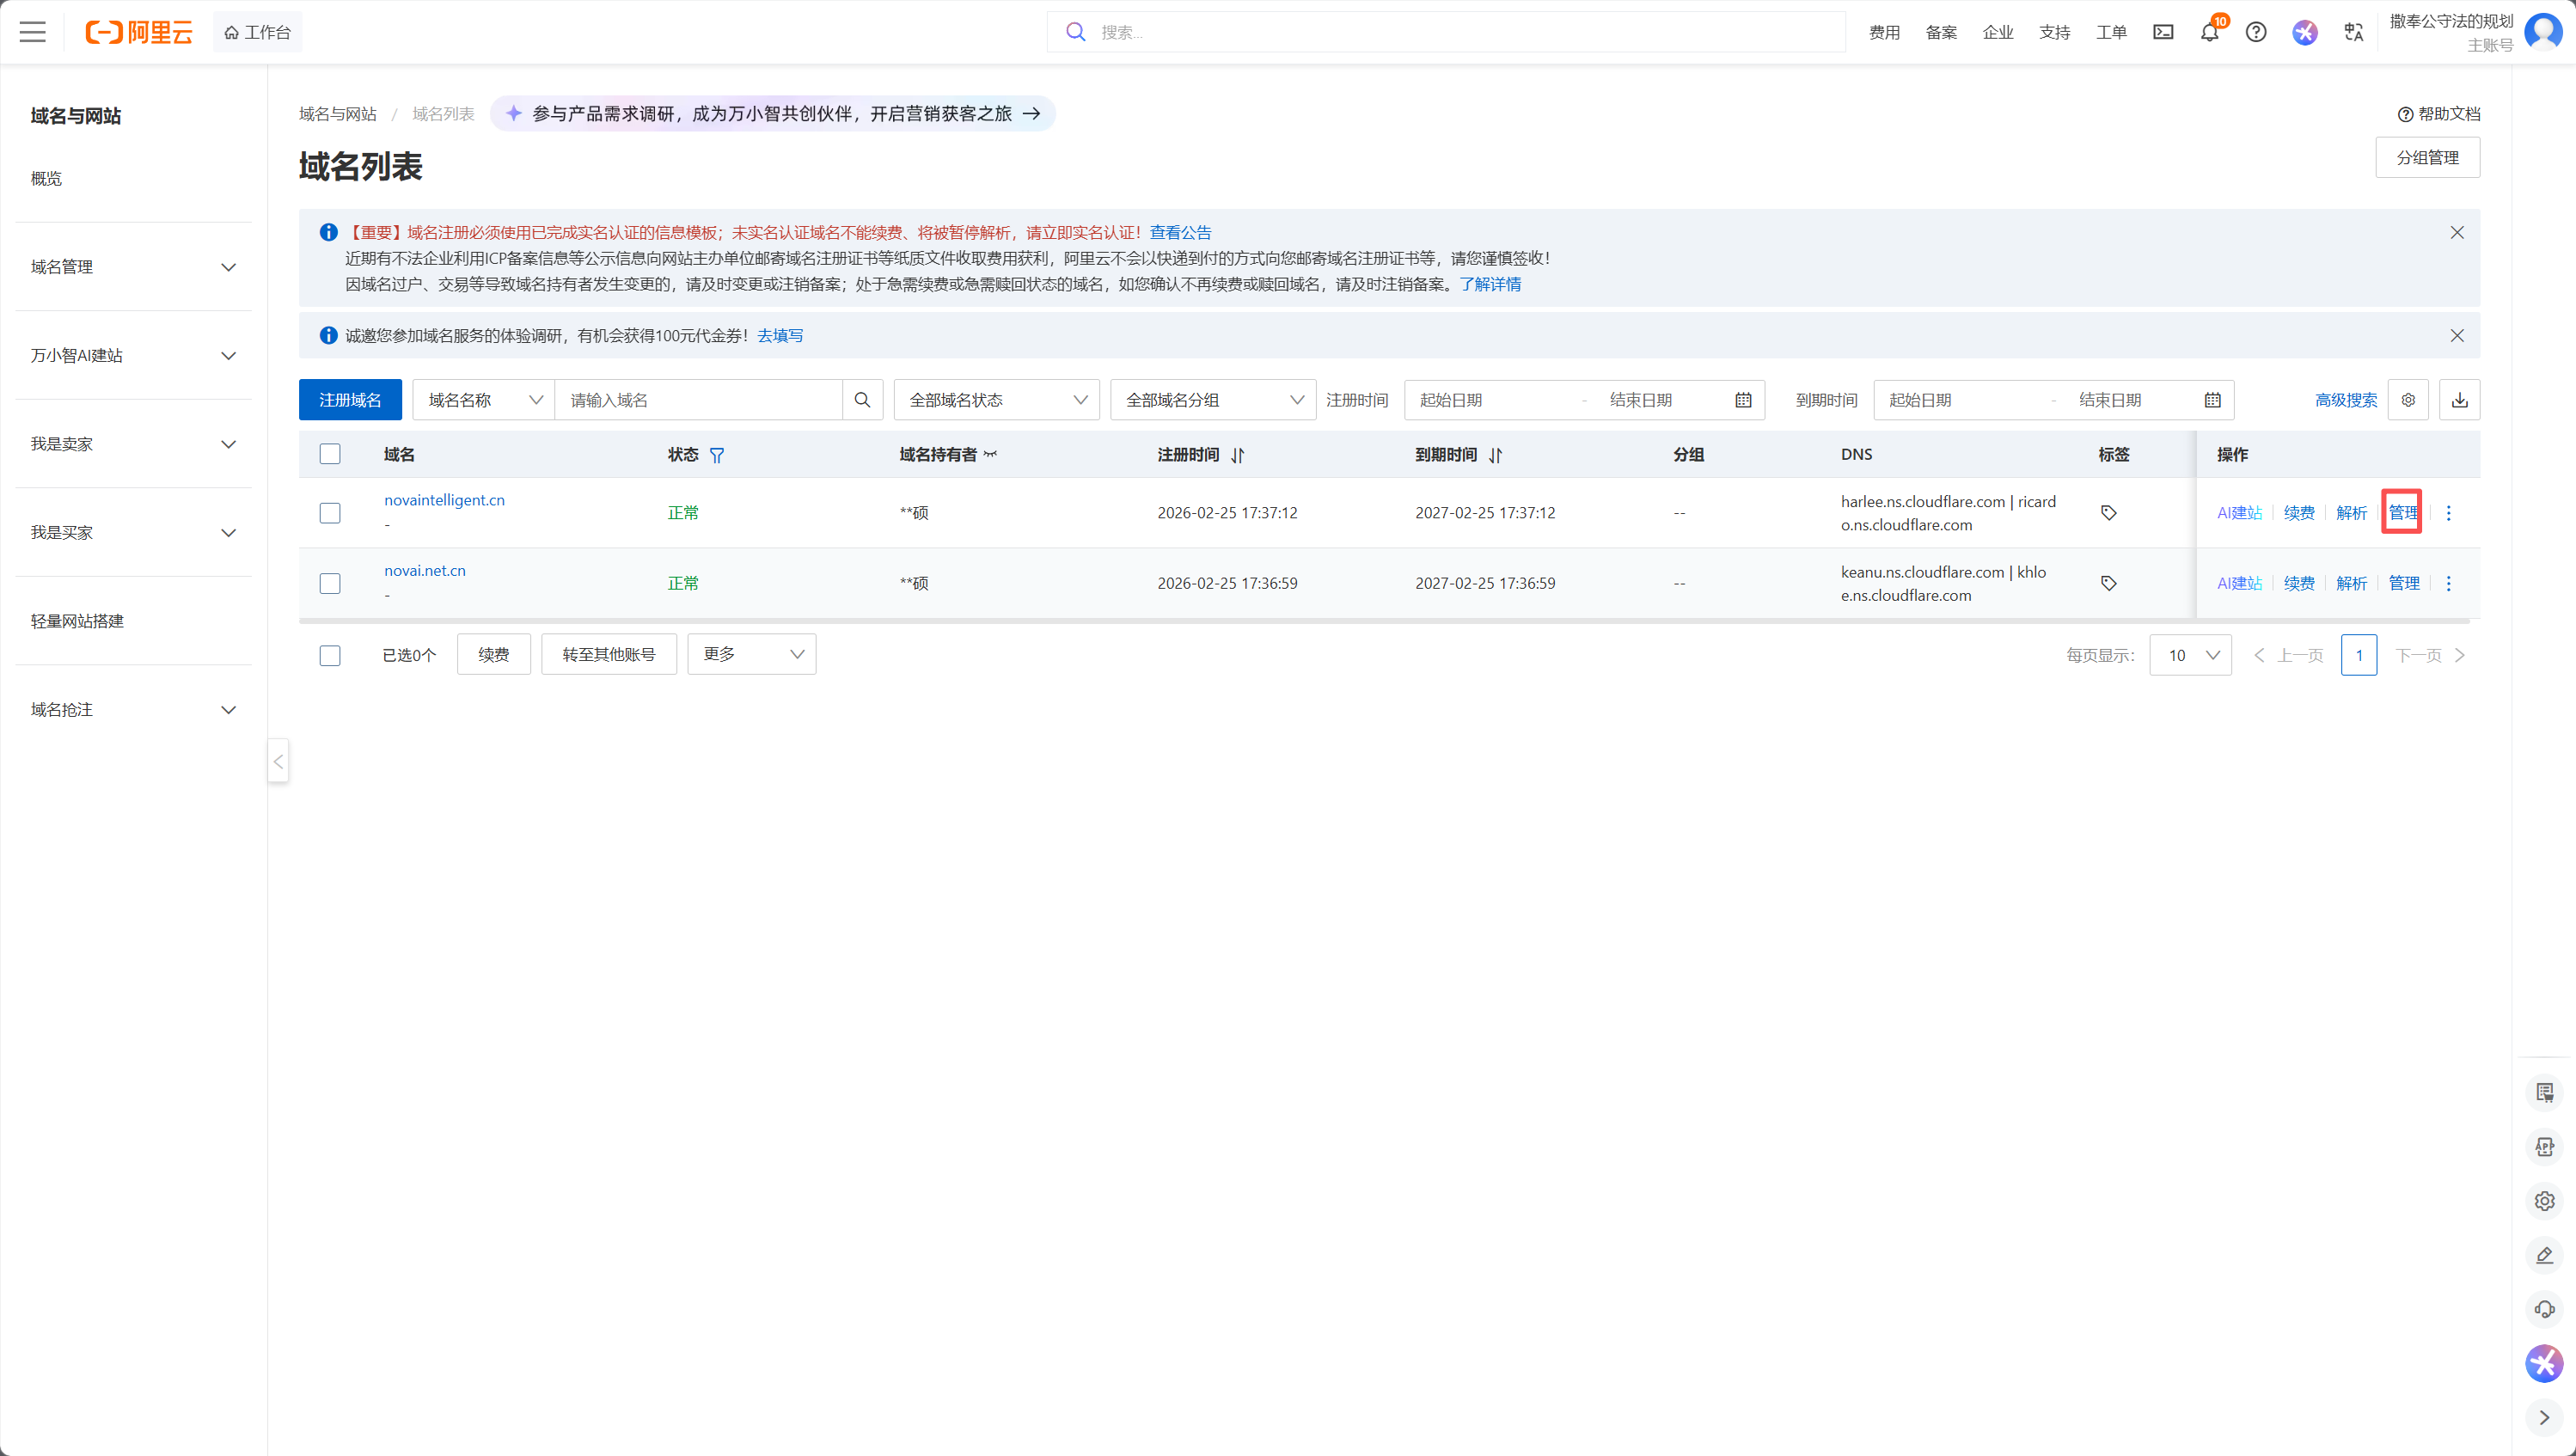Tick the novai.net.cn row checkbox
Image resolution: width=2576 pixels, height=1456 pixels.
tap(330, 583)
